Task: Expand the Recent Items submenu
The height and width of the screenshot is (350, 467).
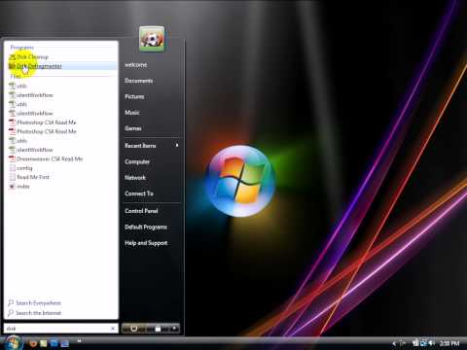Action: point(152,146)
